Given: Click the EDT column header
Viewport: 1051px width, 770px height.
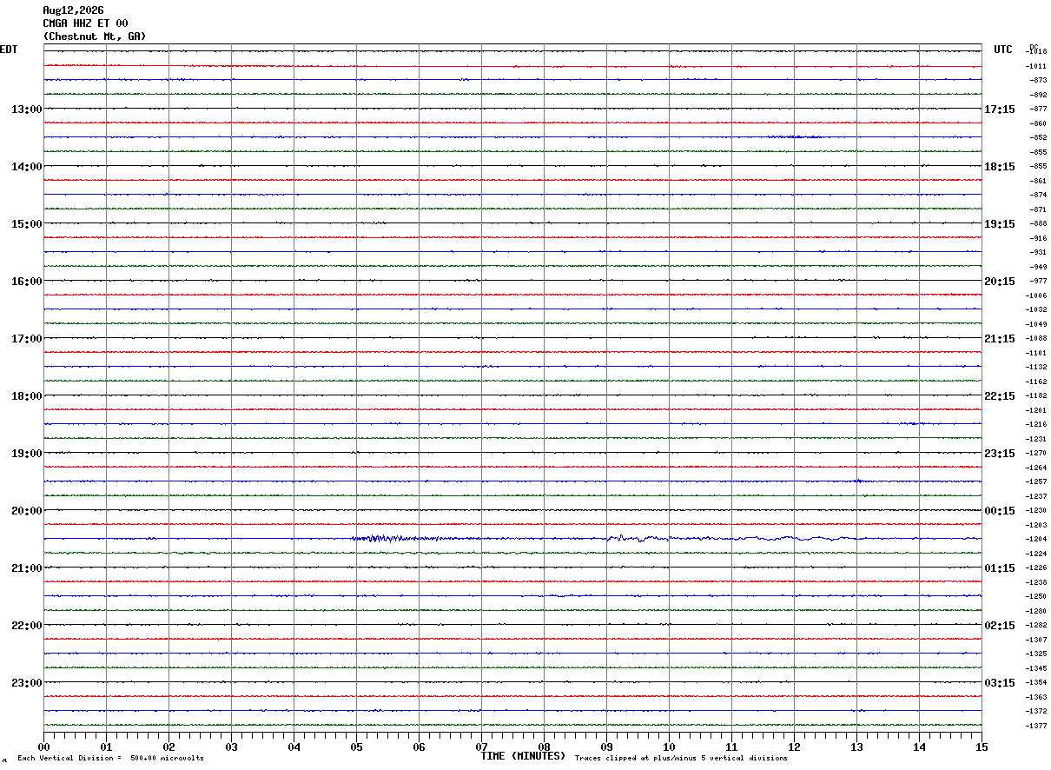Looking at the screenshot, I should (9, 50).
